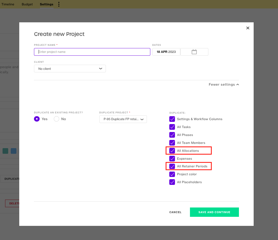Pick the green color swatch
This screenshot has height=240, width=278.
[x=5, y=151]
